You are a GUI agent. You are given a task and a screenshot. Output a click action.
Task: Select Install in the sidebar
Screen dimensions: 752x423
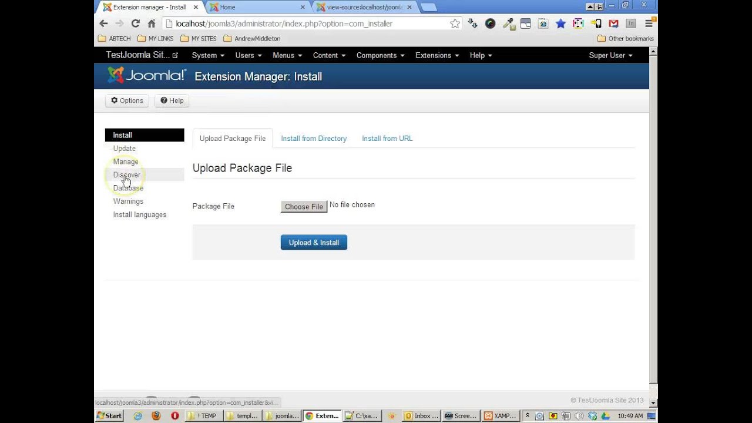tap(145, 135)
